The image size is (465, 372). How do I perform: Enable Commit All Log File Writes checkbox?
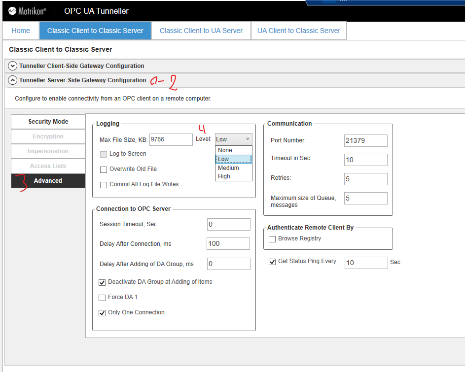tap(104, 185)
